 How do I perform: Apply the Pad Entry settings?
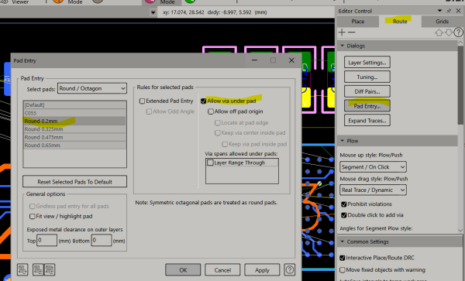(262, 270)
